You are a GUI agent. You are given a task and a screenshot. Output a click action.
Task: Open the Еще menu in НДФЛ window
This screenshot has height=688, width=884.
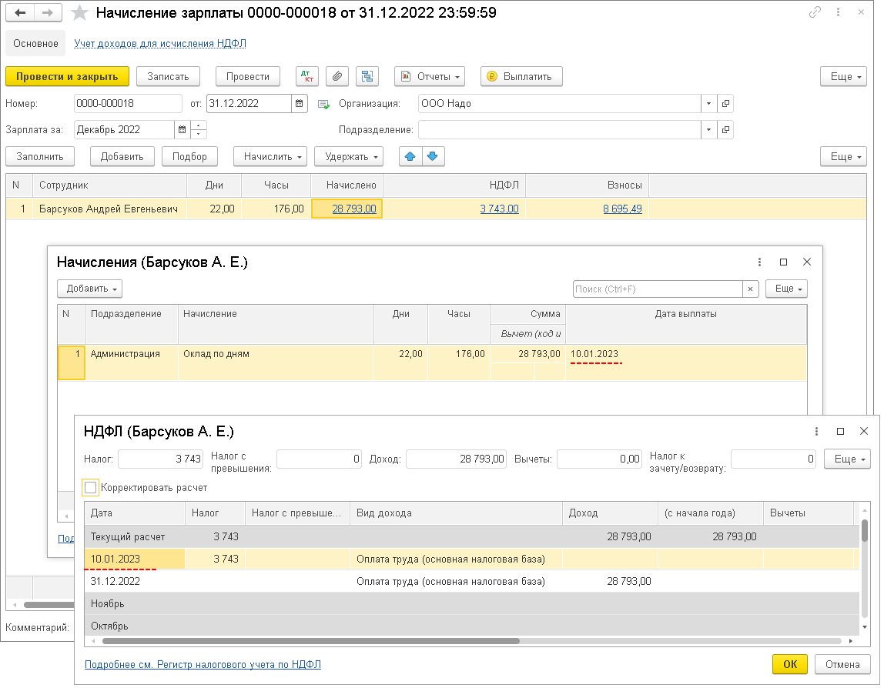[847, 459]
